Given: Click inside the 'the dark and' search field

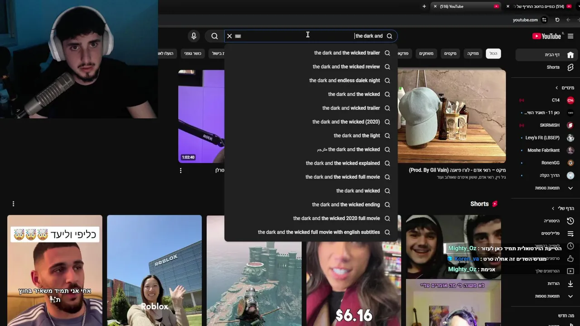Looking at the screenshot, I should click(x=310, y=36).
